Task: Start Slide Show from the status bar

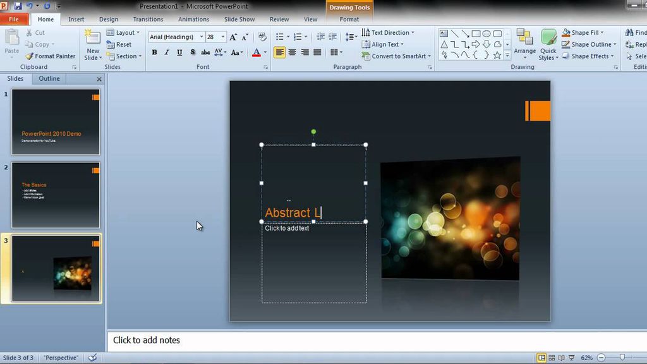Action: point(571,357)
